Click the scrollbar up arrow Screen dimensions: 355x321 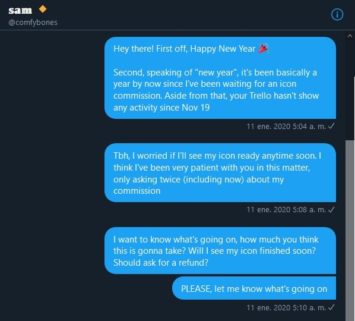coord(350,36)
